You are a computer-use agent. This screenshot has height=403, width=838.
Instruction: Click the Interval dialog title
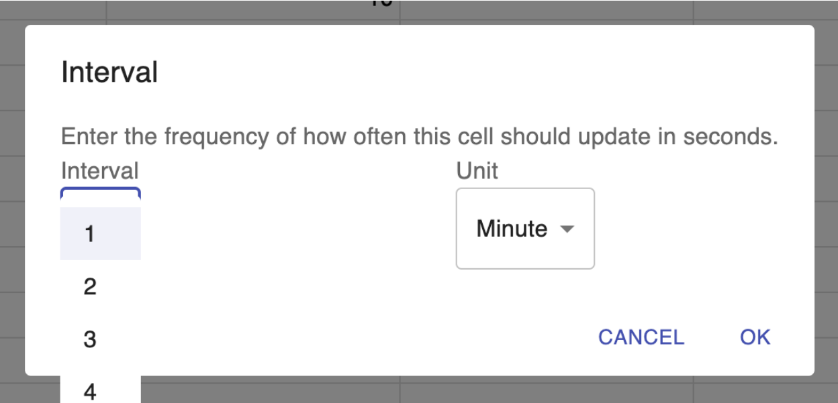[109, 72]
